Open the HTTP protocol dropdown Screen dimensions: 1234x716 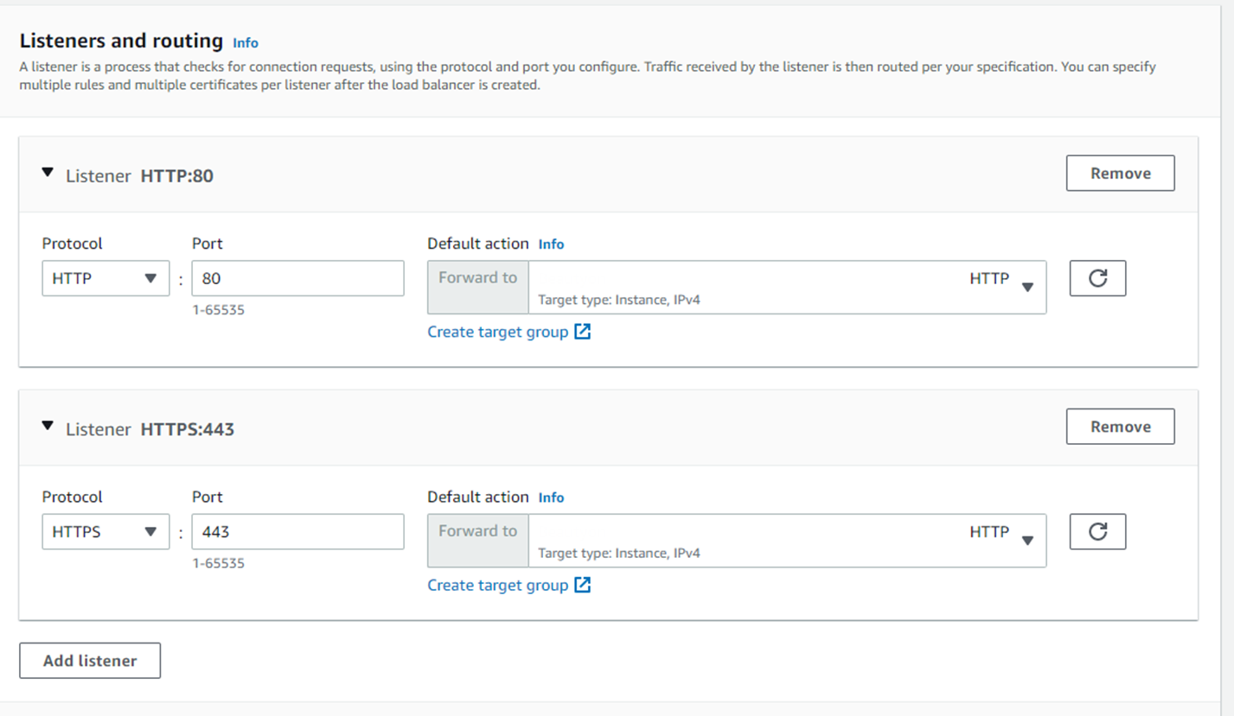click(x=105, y=278)
